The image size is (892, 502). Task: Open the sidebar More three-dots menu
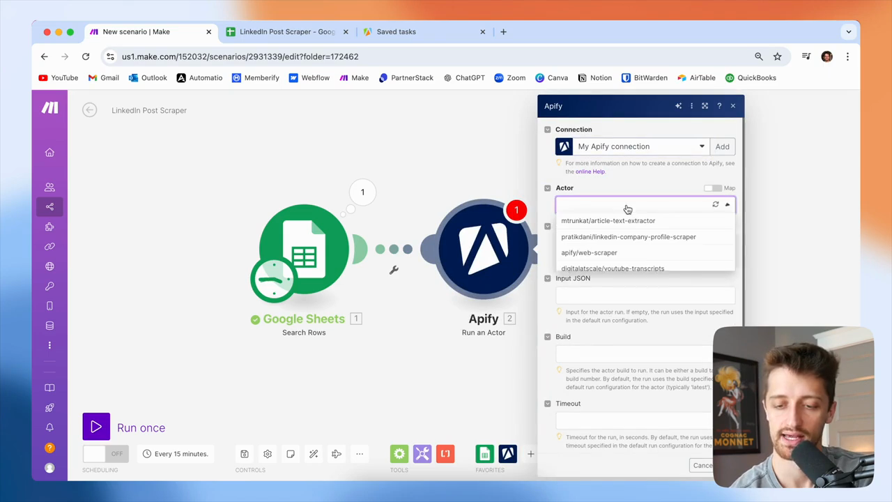coord(49,345)
